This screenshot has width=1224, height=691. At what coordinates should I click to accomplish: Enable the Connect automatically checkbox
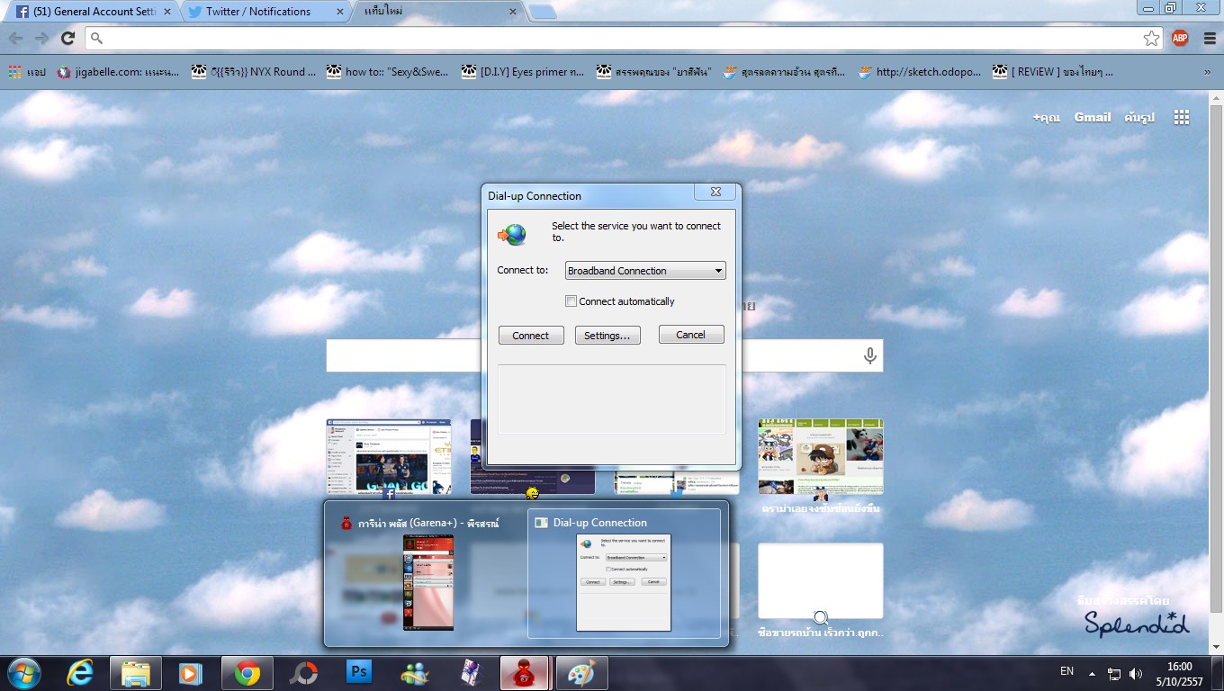pos(571,301)
